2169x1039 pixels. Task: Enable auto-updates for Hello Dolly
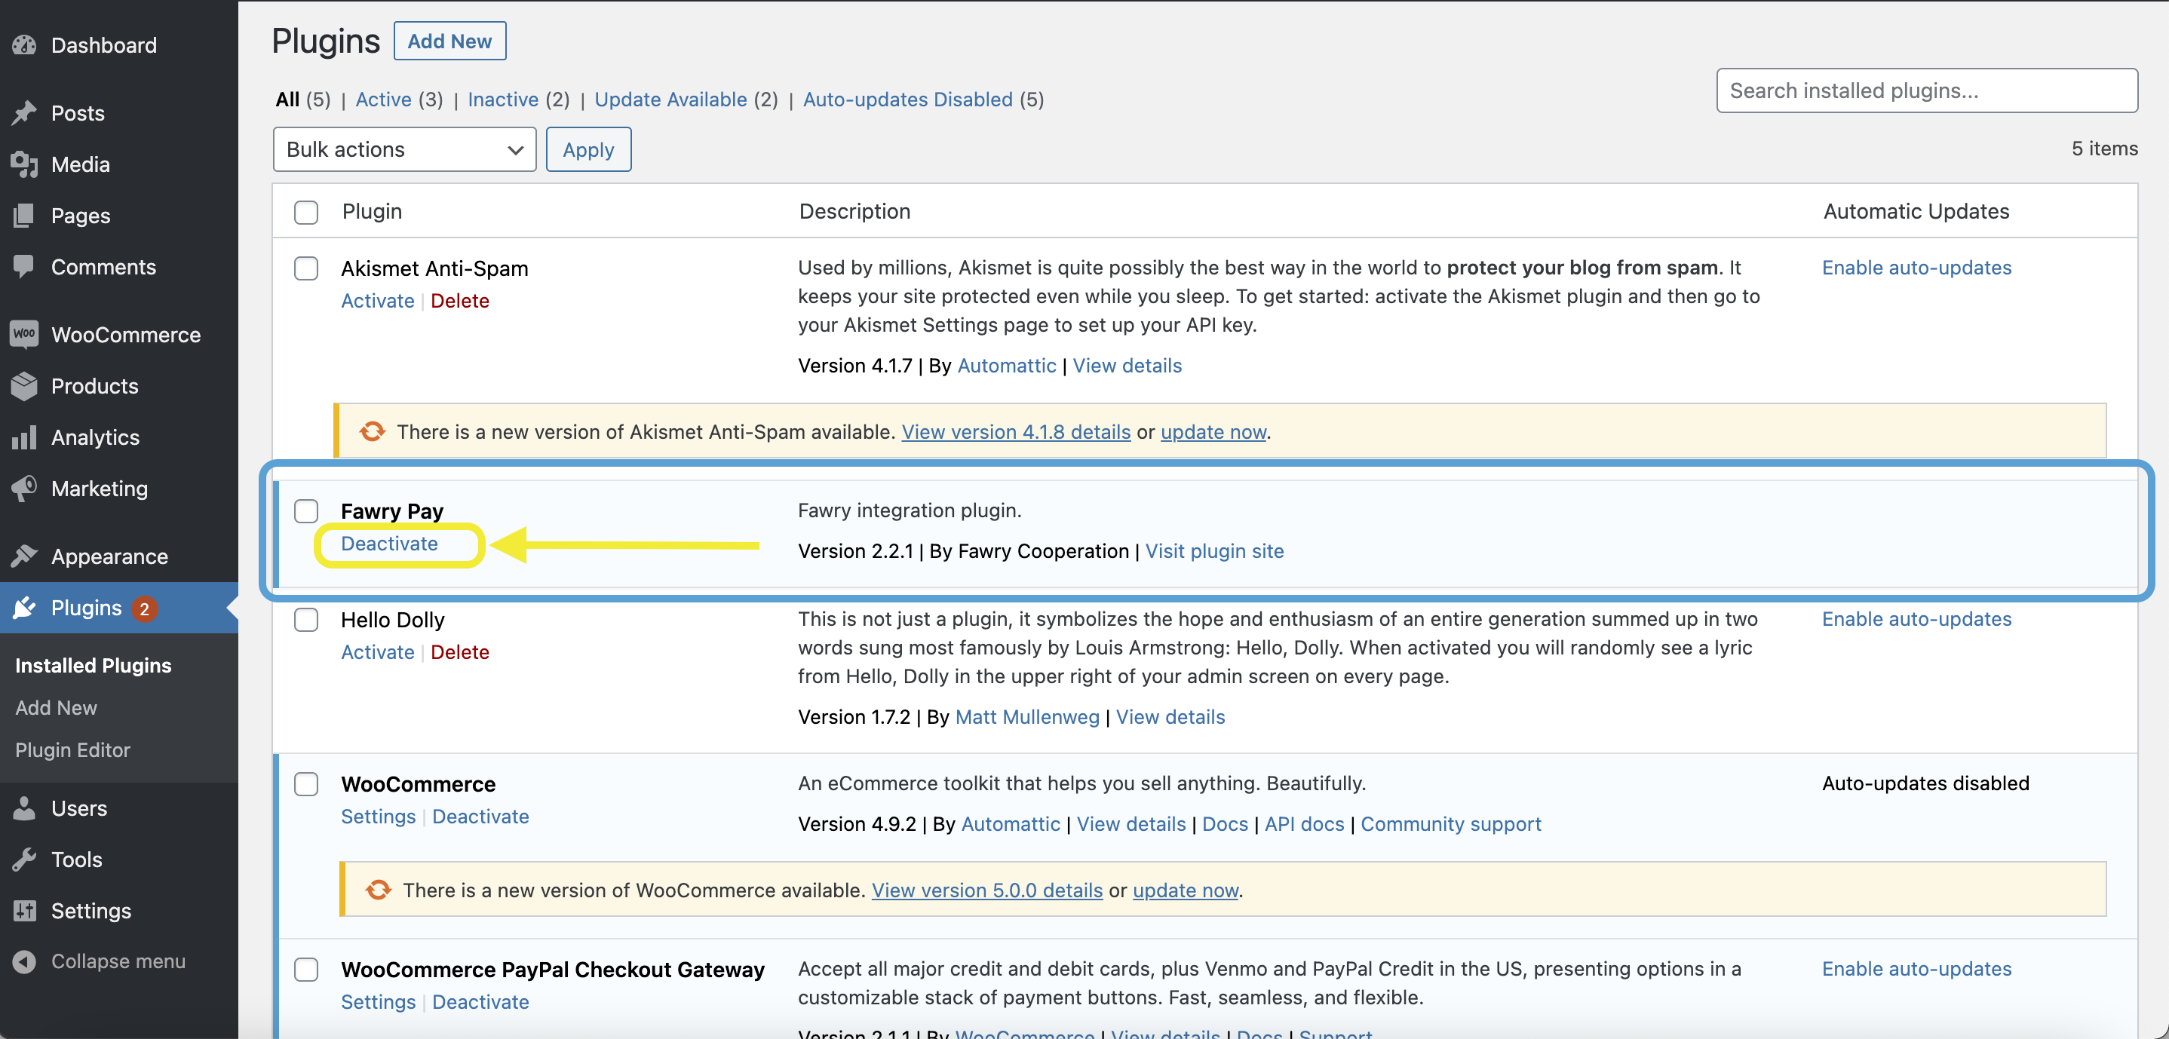[x=1916, y=619]
